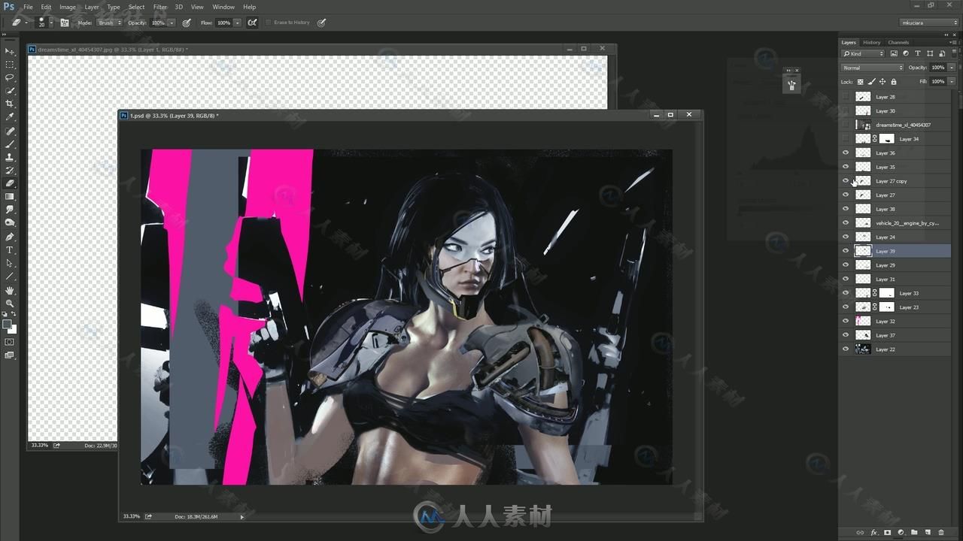Click lock transparent pixels icon

coord(861,81)
